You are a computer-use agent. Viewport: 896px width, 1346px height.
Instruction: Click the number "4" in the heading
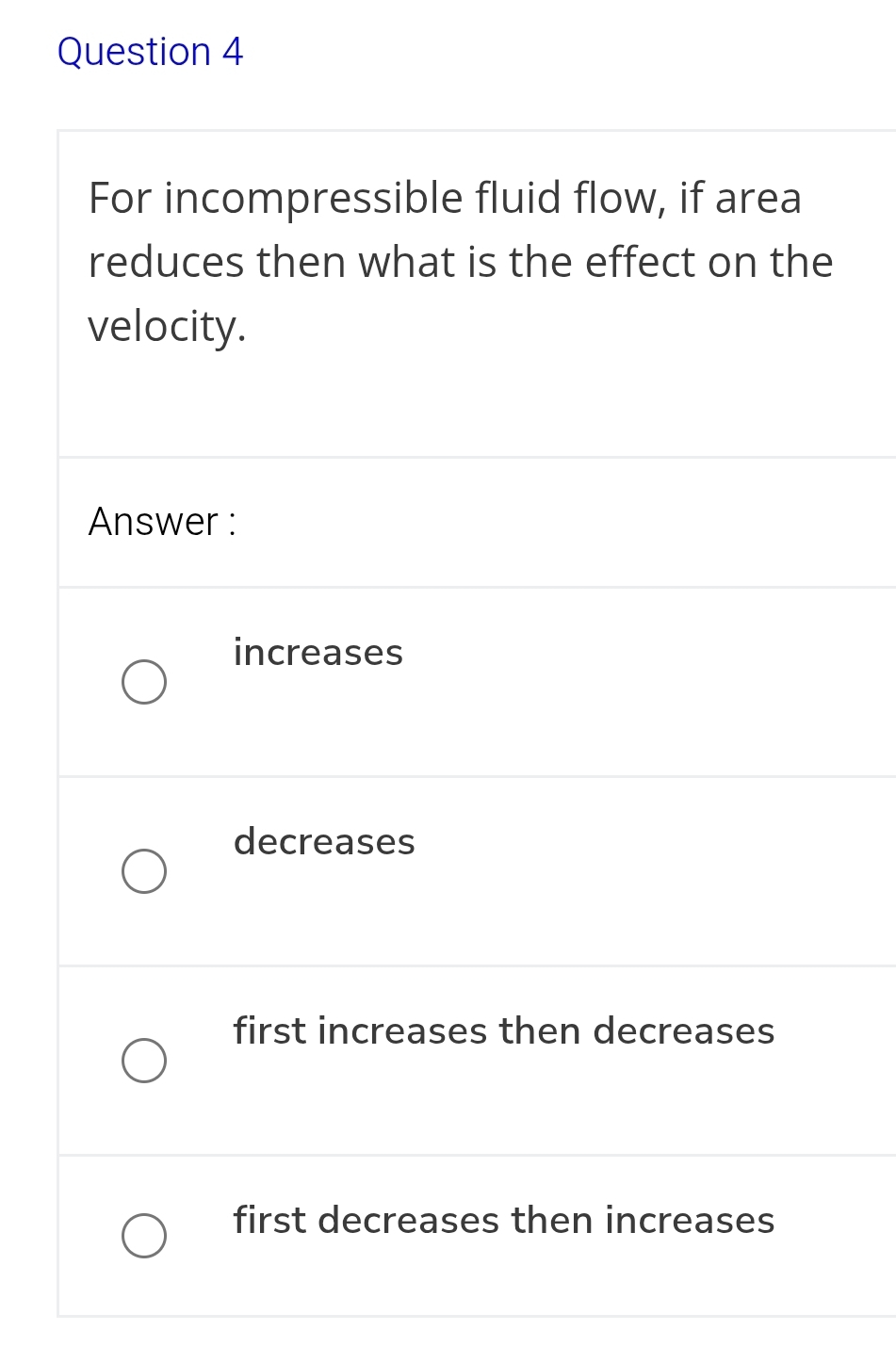tap(233, 52)
